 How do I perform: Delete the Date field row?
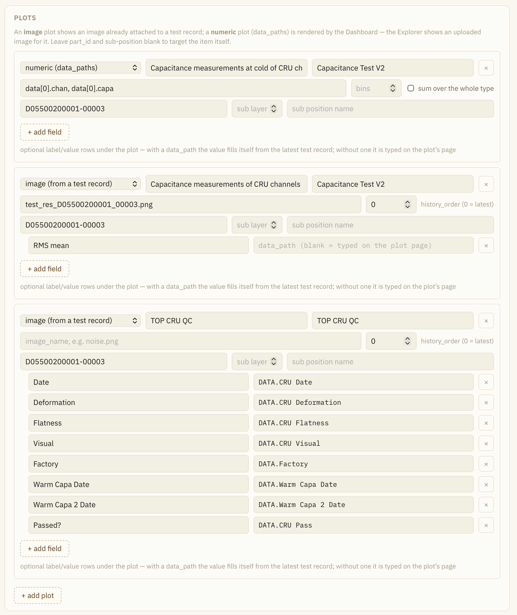[x=486, y=382]
